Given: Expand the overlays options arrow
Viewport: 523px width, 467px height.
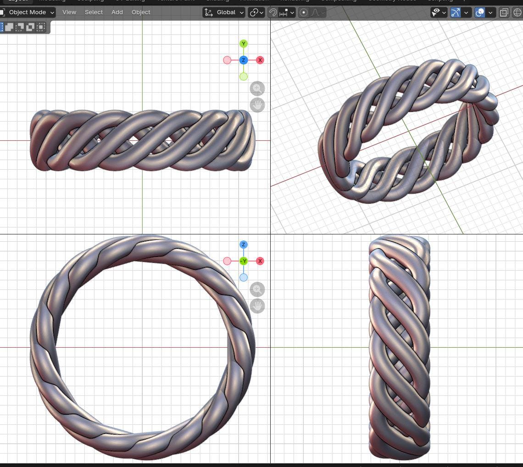Looking at the screenshot, I should pos(490,13).
